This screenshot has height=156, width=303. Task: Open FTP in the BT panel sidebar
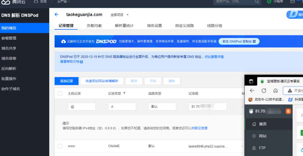tap(268, 148)
